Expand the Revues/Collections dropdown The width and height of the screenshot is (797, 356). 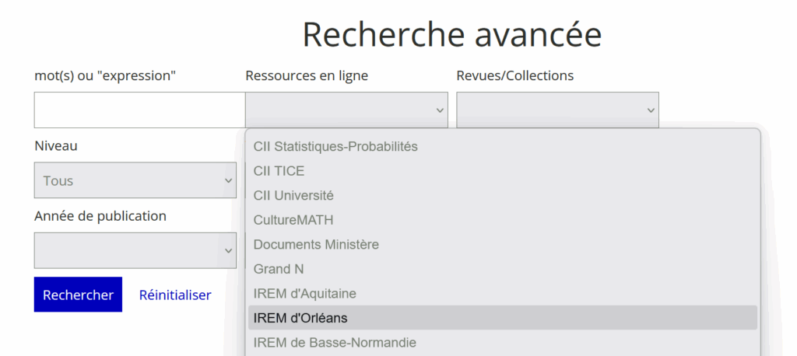[x=557, y=110]
